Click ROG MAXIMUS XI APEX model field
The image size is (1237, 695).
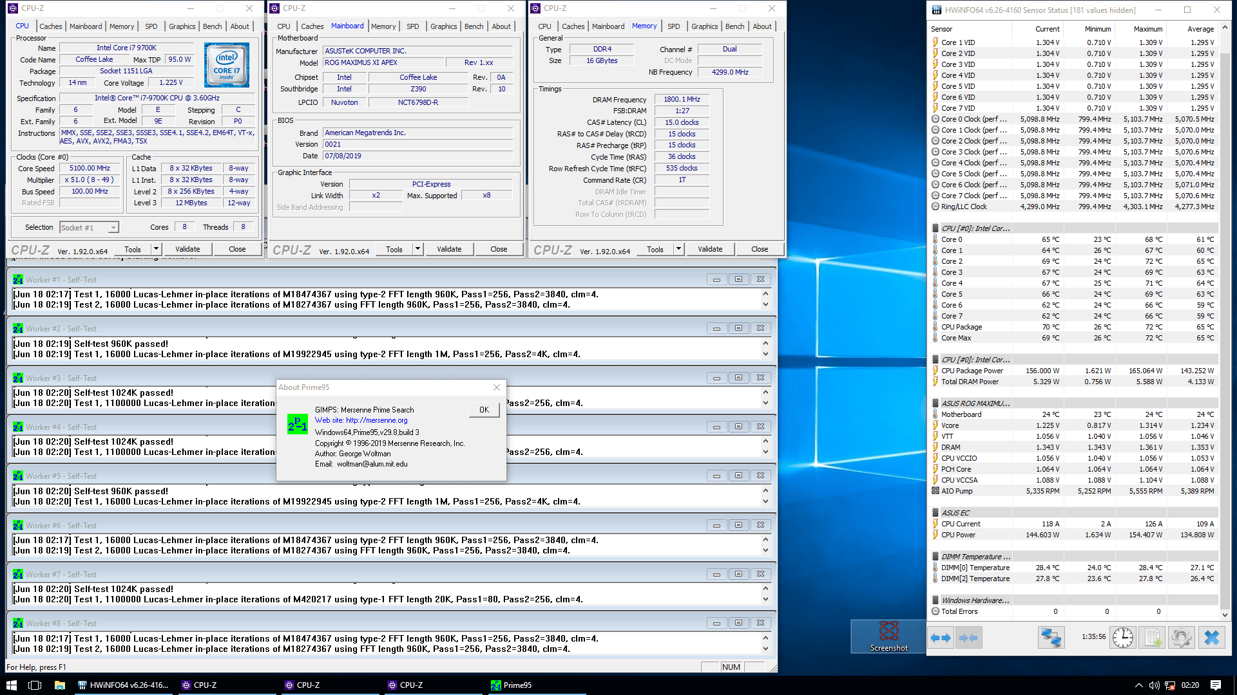tap(383, 63)
